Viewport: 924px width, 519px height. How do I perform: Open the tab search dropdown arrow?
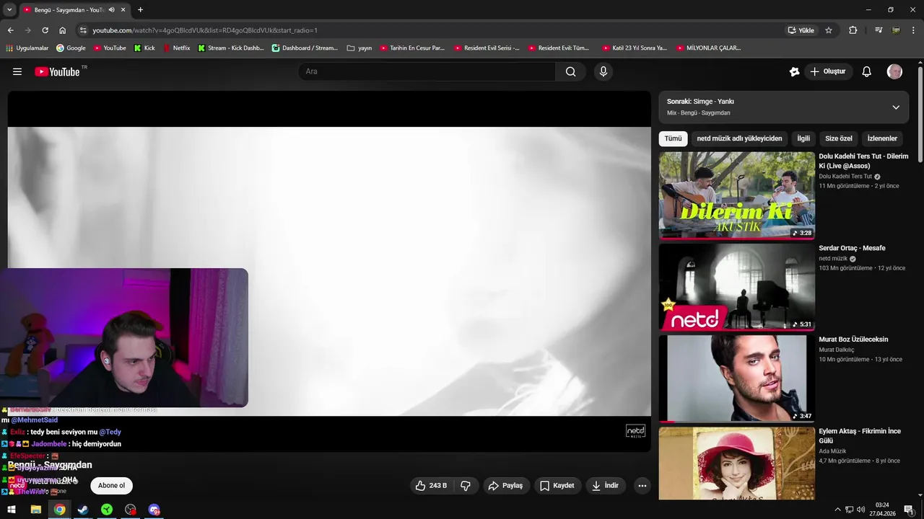pos(9,10)
